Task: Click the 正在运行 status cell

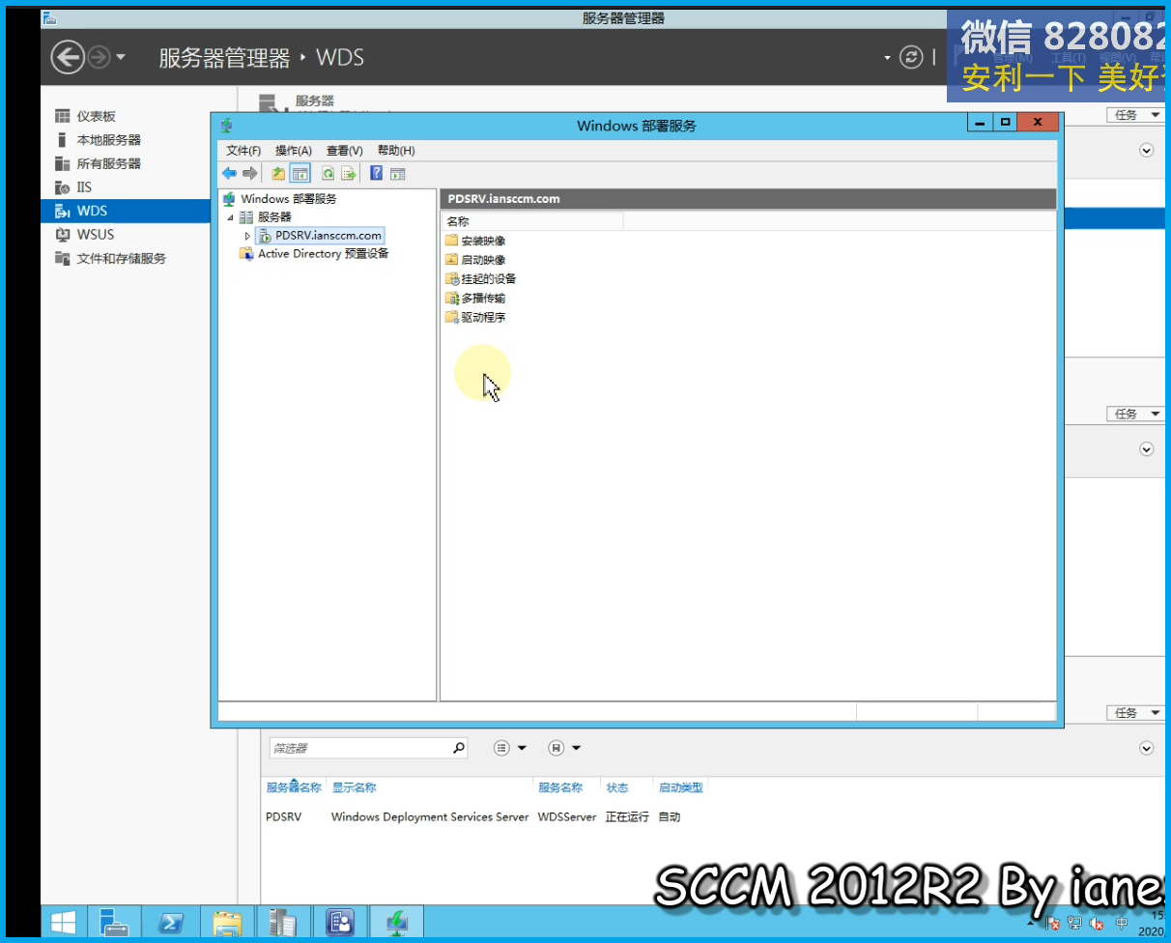Action: (x=627, y=816)
